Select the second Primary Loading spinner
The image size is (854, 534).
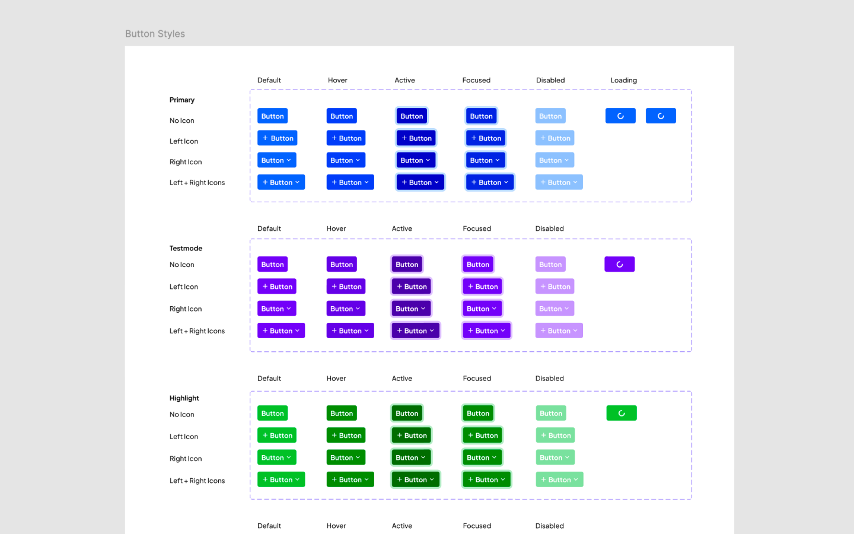(661, 116)
